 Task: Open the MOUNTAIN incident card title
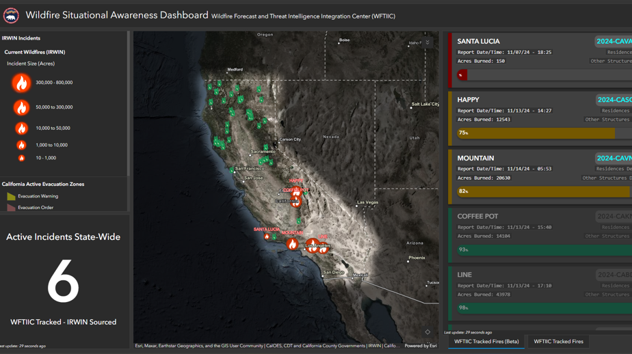(475, 159)
